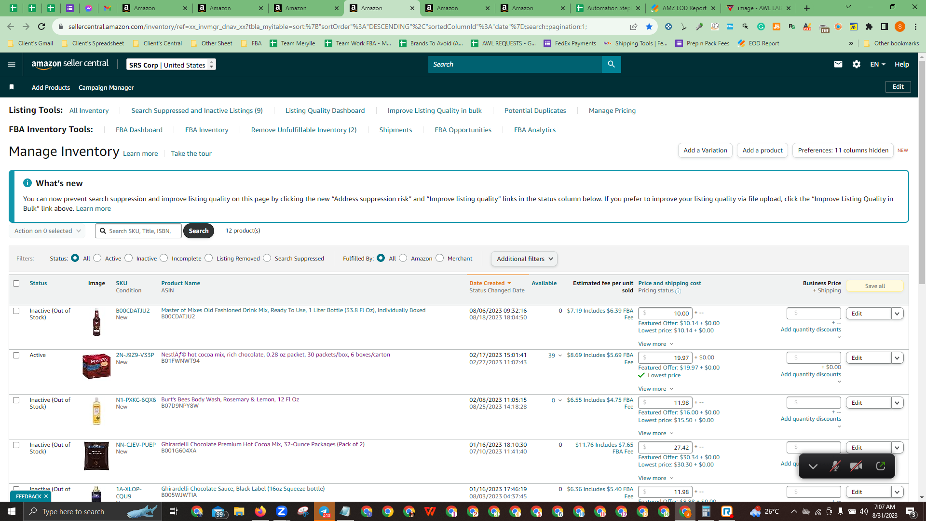Sort by the Date Created column header
The image size is (926, 521).
coord(490,283)
